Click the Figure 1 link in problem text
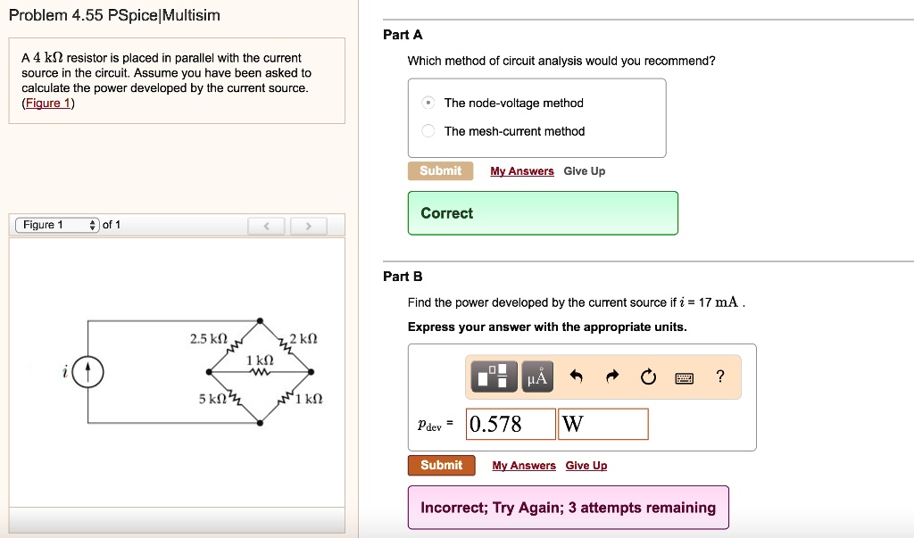This screenshot has height=538, width=914. point(48,103)
